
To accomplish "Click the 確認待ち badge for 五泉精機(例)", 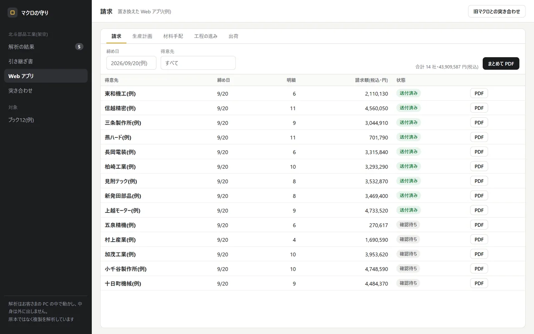I will (x=408, y=225).
